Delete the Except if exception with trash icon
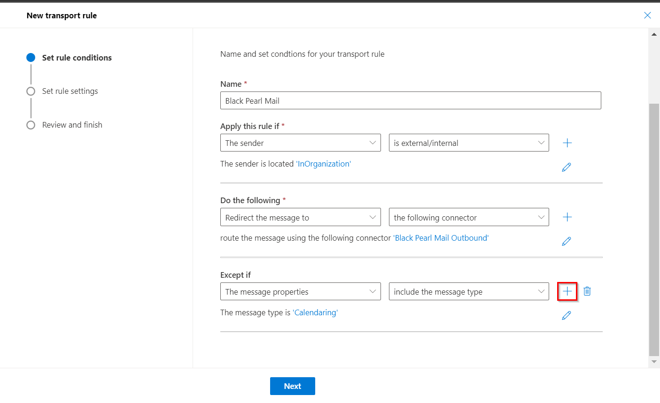 click(587, 291)
